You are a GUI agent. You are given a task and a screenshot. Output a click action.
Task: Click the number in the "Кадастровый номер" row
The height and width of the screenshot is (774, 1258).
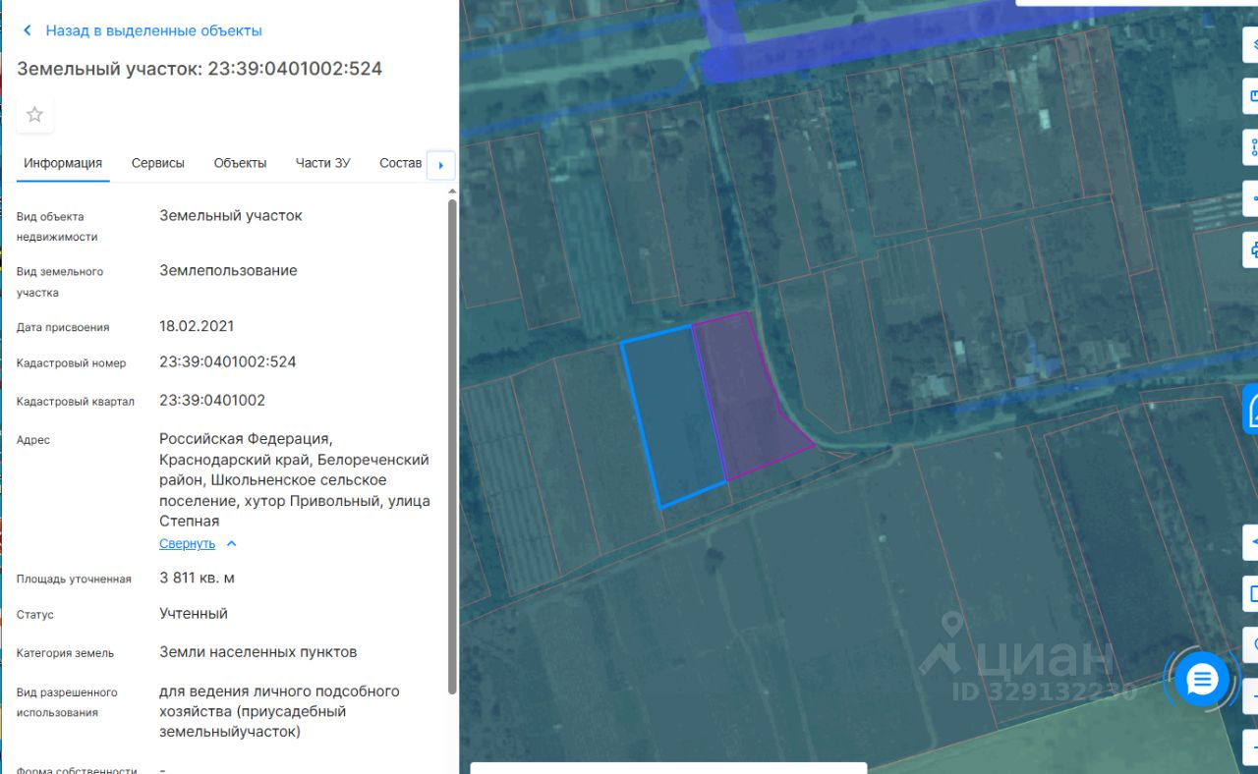228,361
